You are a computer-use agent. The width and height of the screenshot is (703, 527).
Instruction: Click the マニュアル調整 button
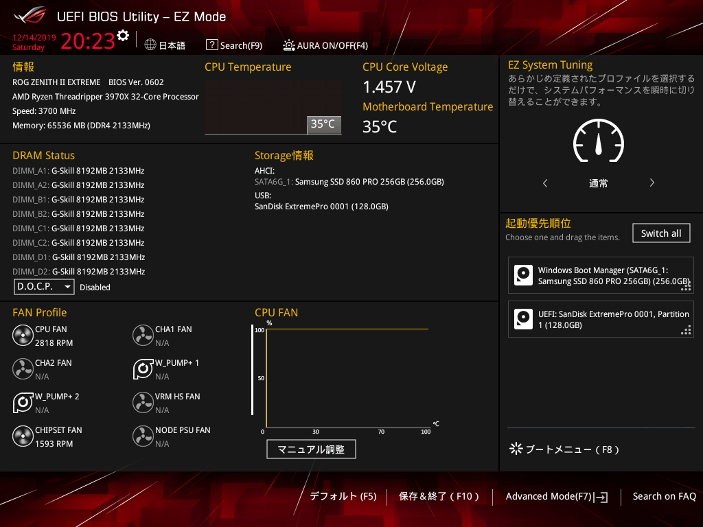(311, 449)
